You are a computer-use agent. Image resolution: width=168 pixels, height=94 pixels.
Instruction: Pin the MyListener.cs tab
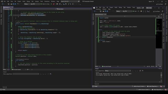(x=11, y=7)
